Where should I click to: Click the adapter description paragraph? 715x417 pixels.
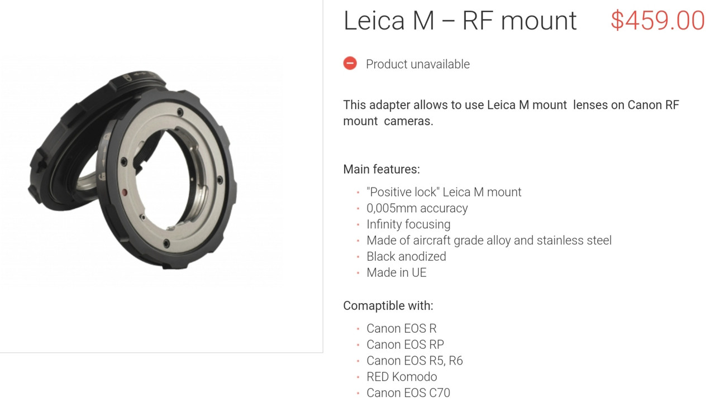pyautogui.click(x=511, y=113)
